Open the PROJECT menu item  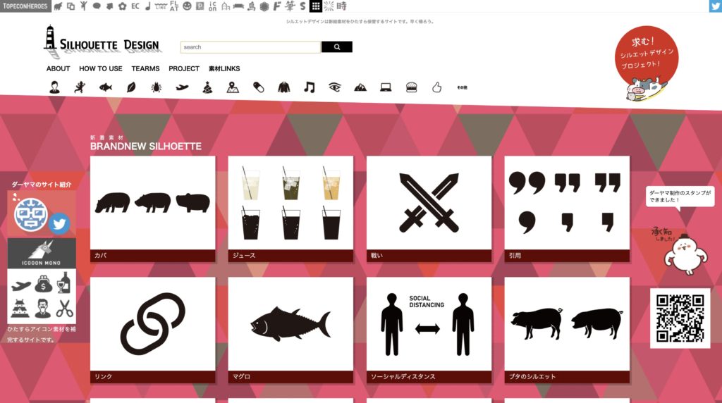pyautogui.click(x=184, y=68)
